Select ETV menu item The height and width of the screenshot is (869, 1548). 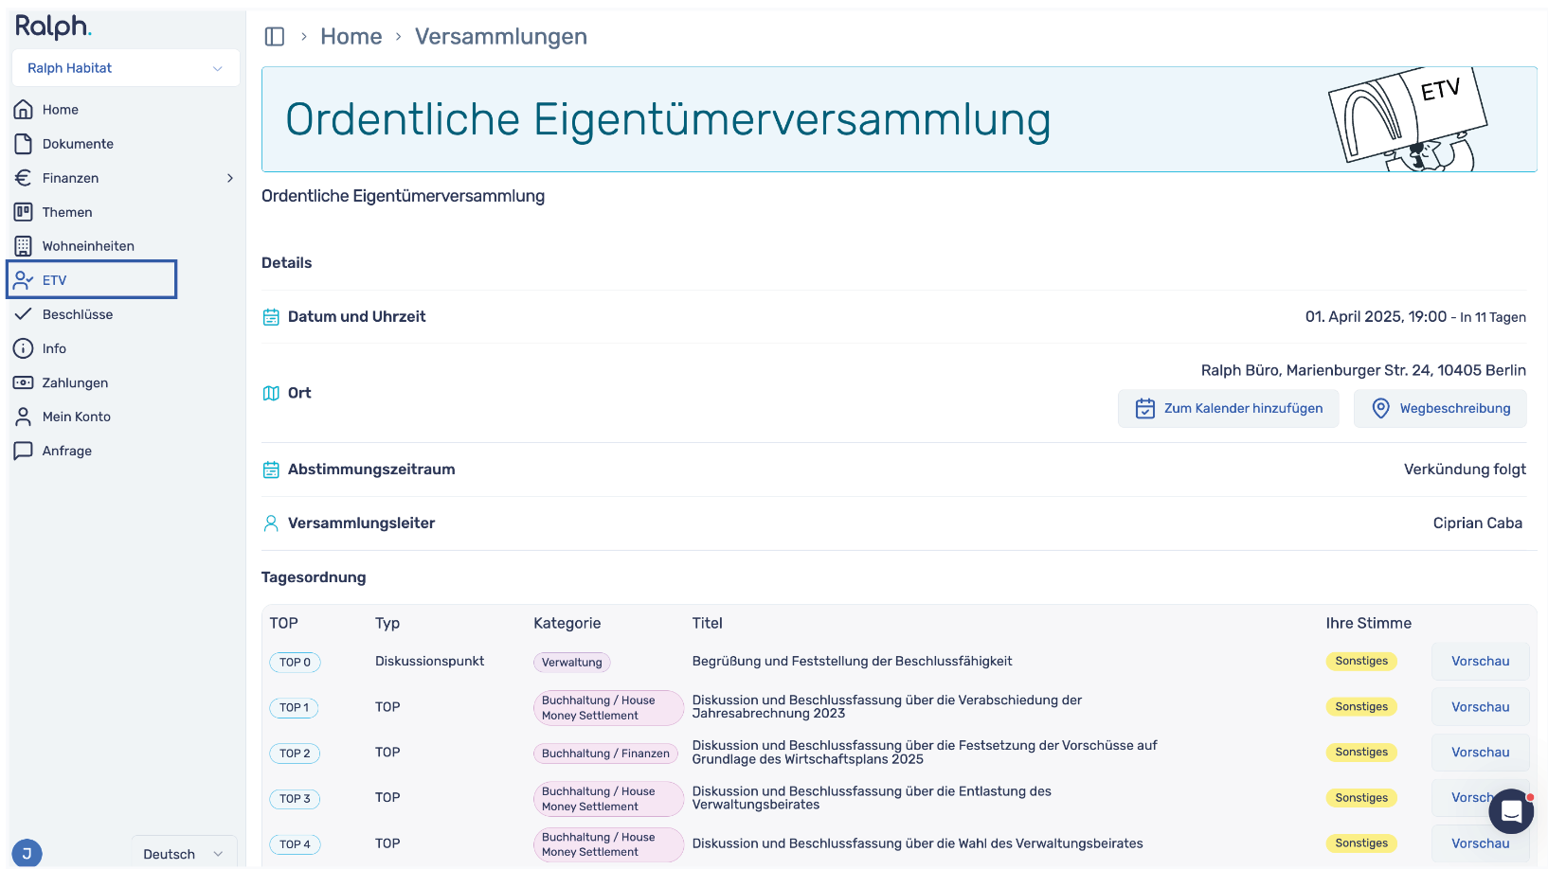coord(92,280)
